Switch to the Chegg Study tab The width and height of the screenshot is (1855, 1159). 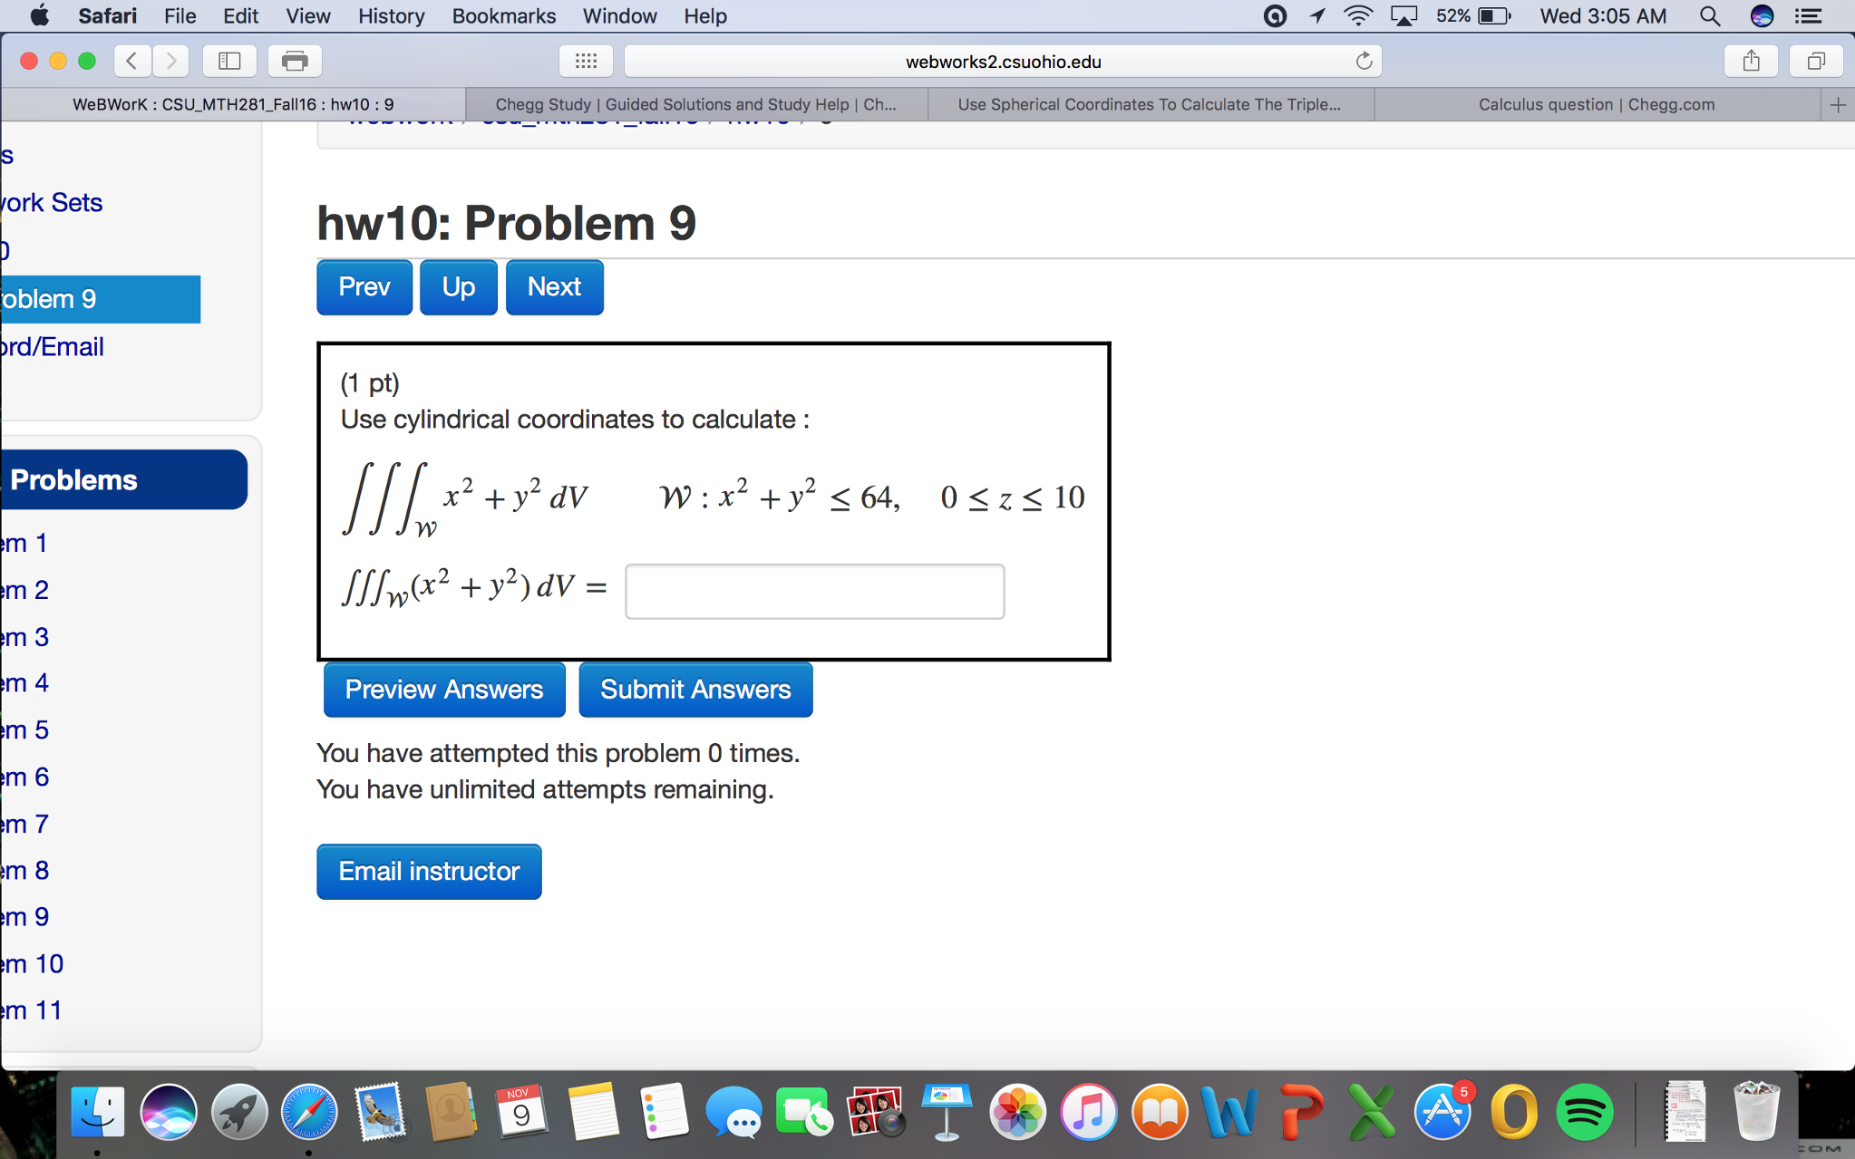click(x=694, y=103)
